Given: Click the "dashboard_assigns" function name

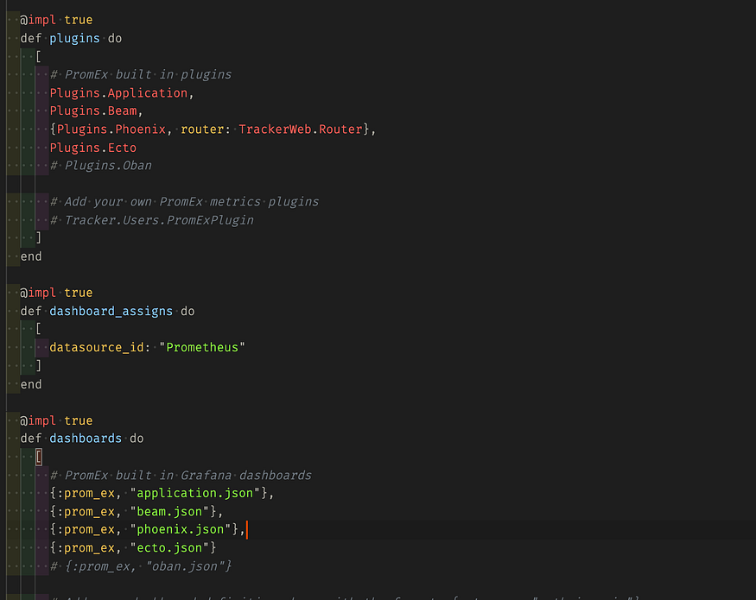Looking at the screenshot, I should tap(111, 312).
